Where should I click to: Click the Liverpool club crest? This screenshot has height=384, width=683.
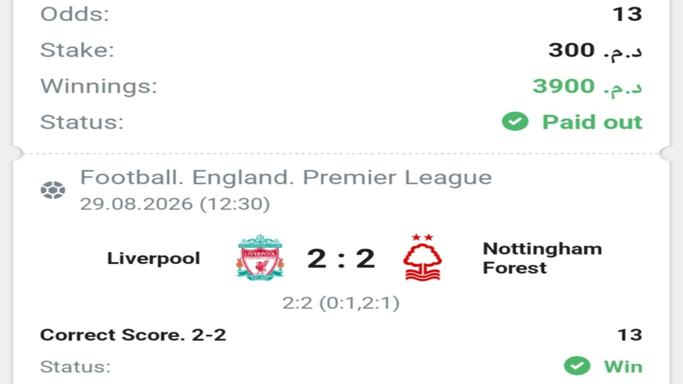pos(260,257)
